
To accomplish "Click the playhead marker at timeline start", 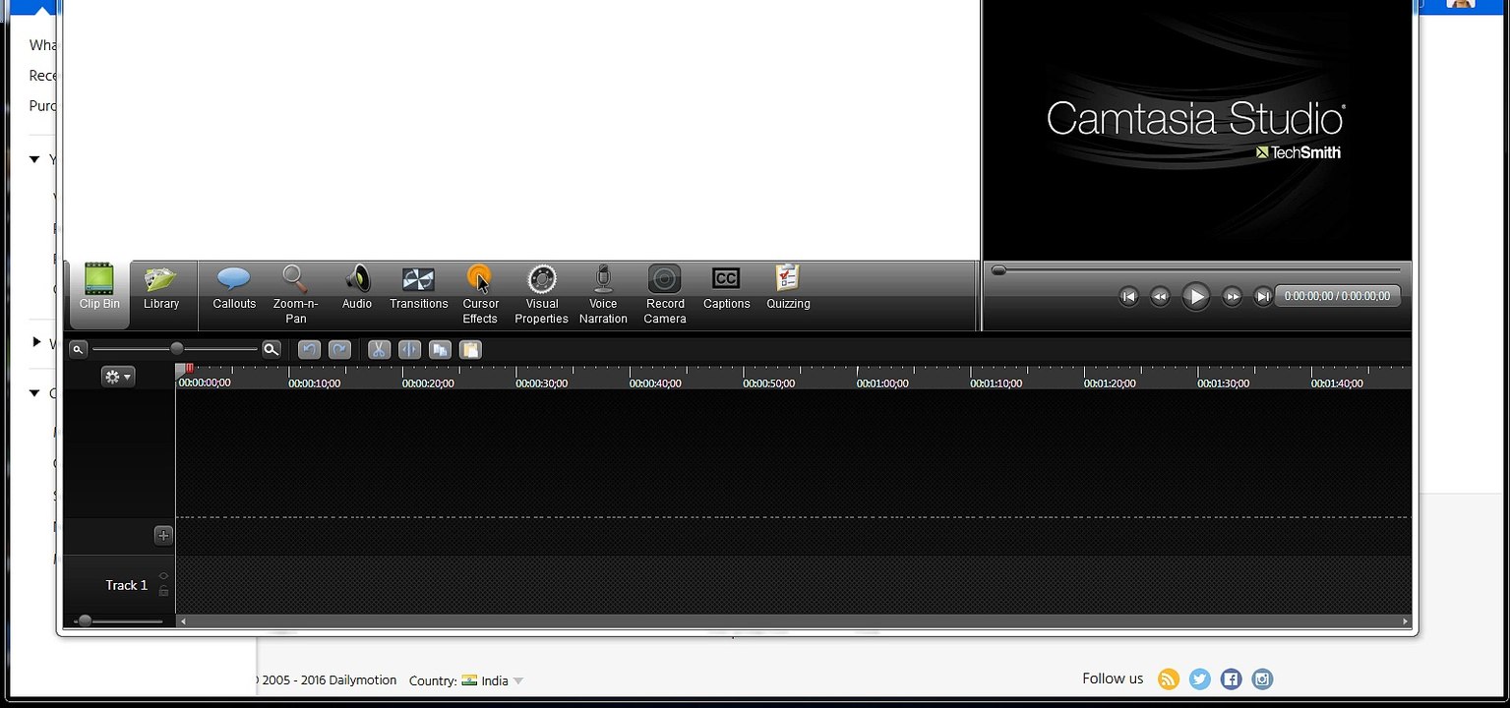I will coord(188,369).
